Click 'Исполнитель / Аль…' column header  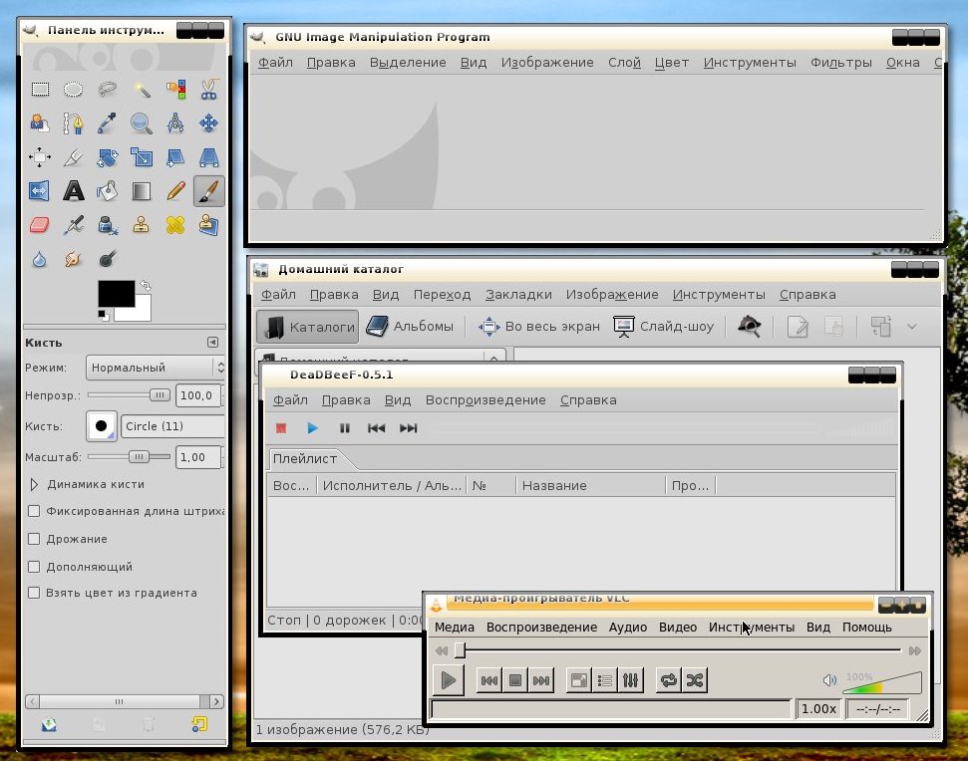click(x=392, y=486)
